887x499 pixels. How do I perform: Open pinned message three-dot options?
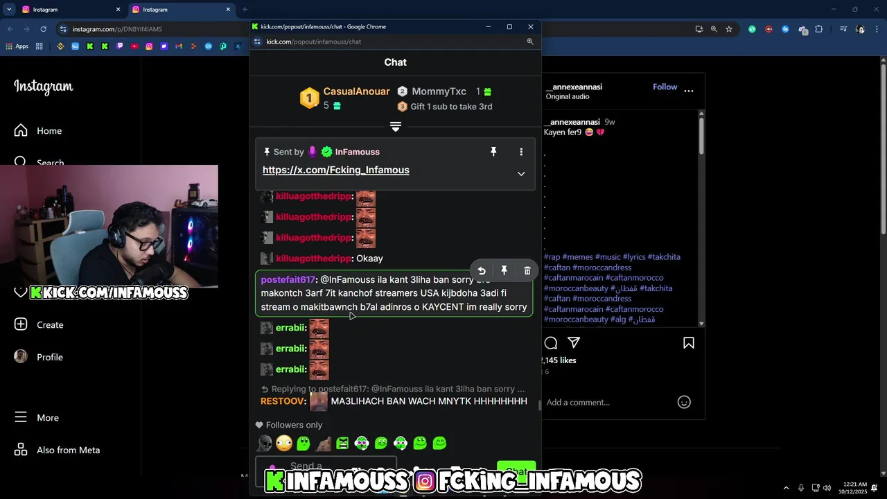(x=521, y=152)
